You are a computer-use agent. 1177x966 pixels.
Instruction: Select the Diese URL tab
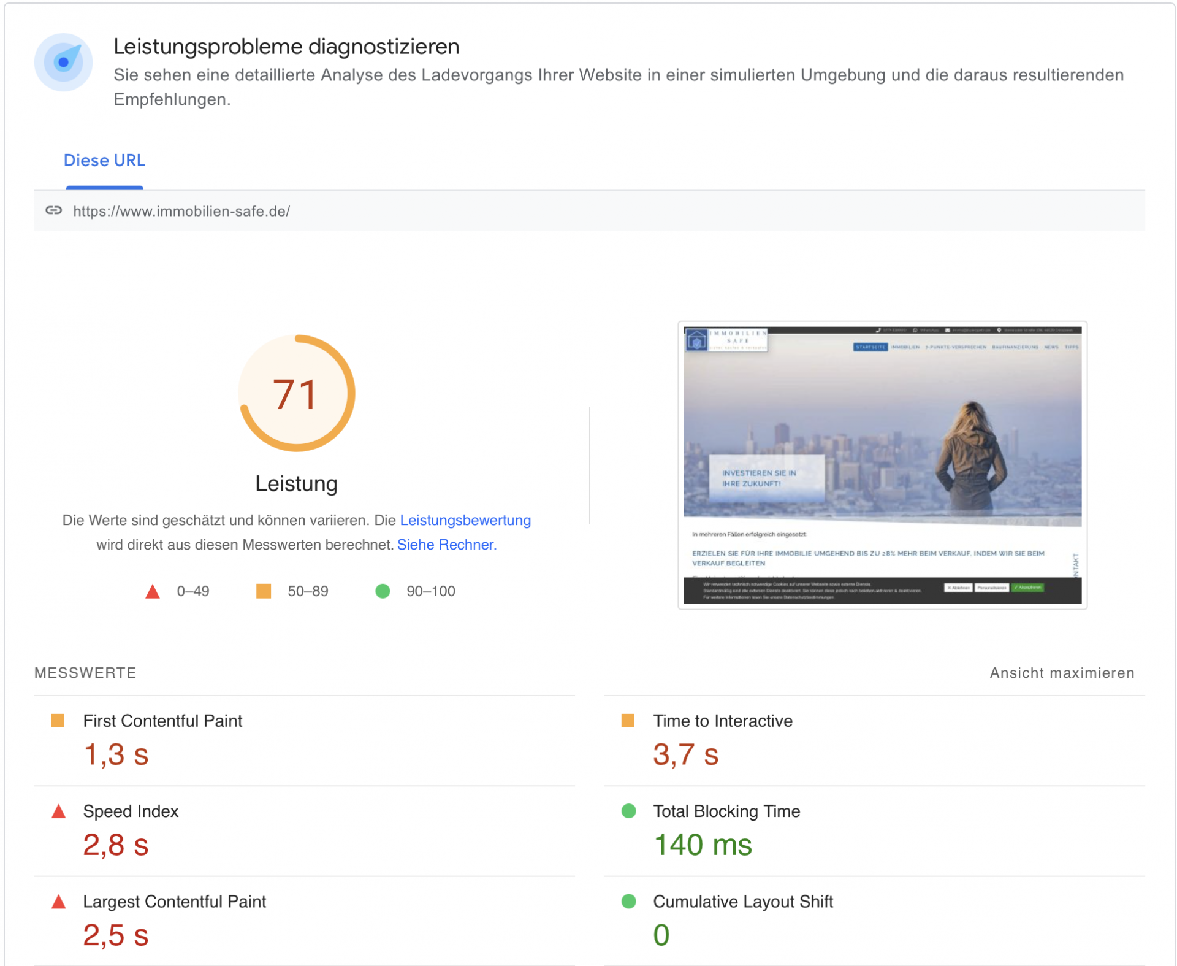click(104, 161)
